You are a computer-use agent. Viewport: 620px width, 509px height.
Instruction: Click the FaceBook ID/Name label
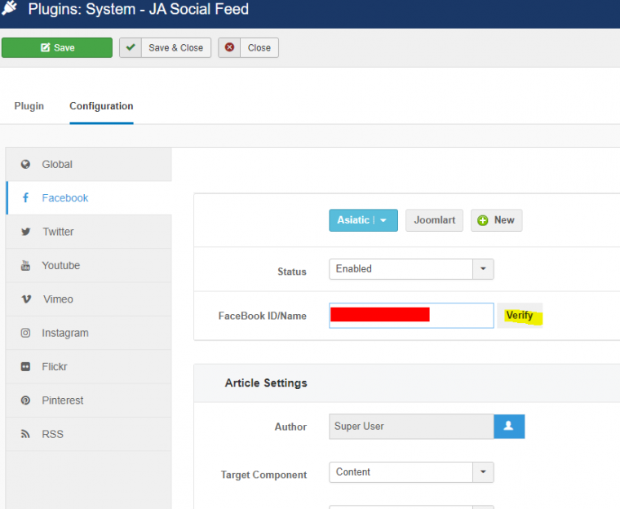click(x=262, y=316)
